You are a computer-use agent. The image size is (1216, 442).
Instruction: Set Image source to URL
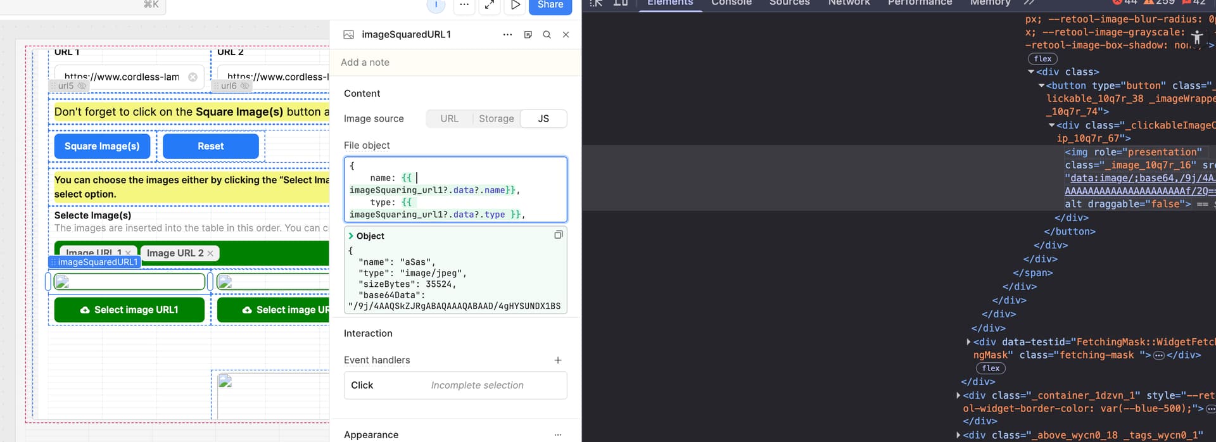(449, 119)
